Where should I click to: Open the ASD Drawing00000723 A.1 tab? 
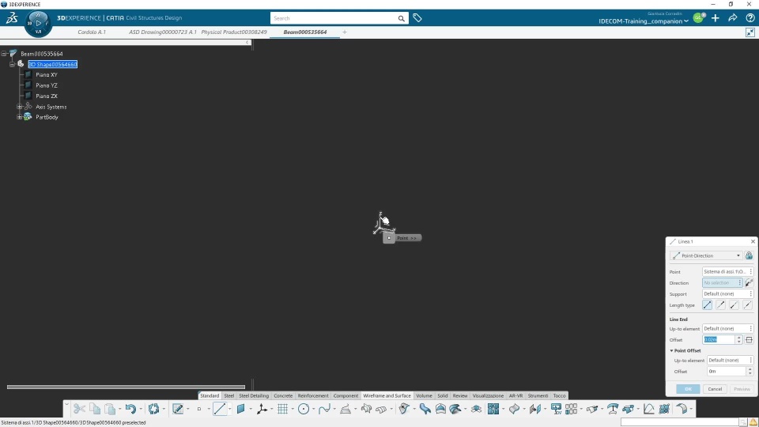click(x=163, y=32)
